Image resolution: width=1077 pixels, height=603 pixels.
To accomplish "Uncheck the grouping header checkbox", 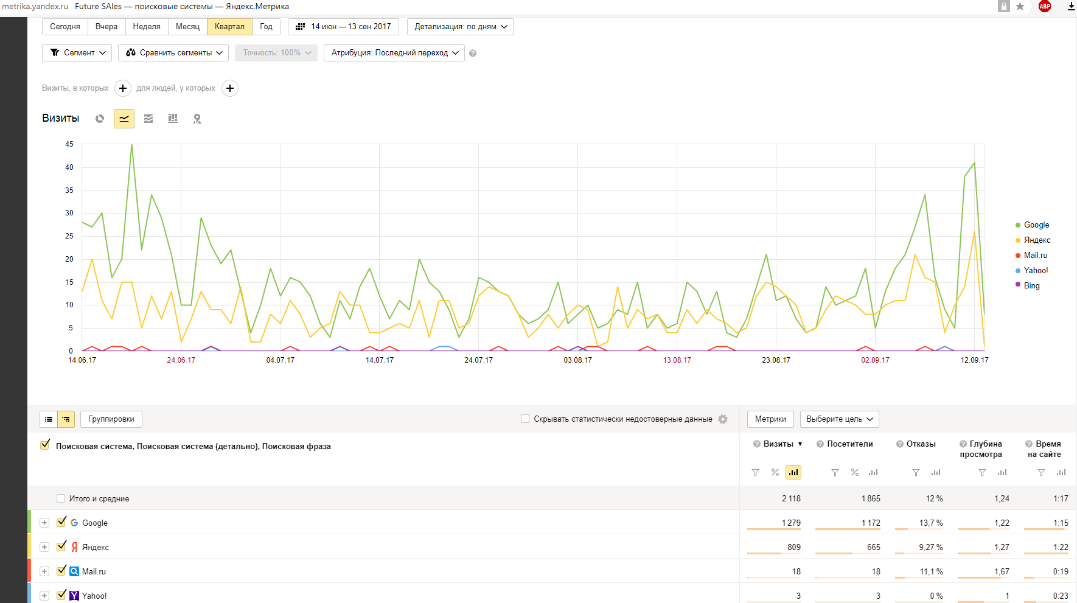I will click(x=44, y=445).
